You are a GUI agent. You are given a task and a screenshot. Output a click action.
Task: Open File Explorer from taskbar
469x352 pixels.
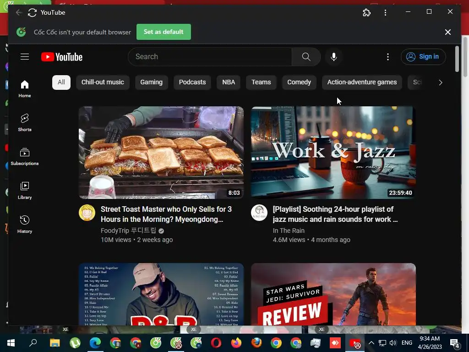tap(55, 343)
